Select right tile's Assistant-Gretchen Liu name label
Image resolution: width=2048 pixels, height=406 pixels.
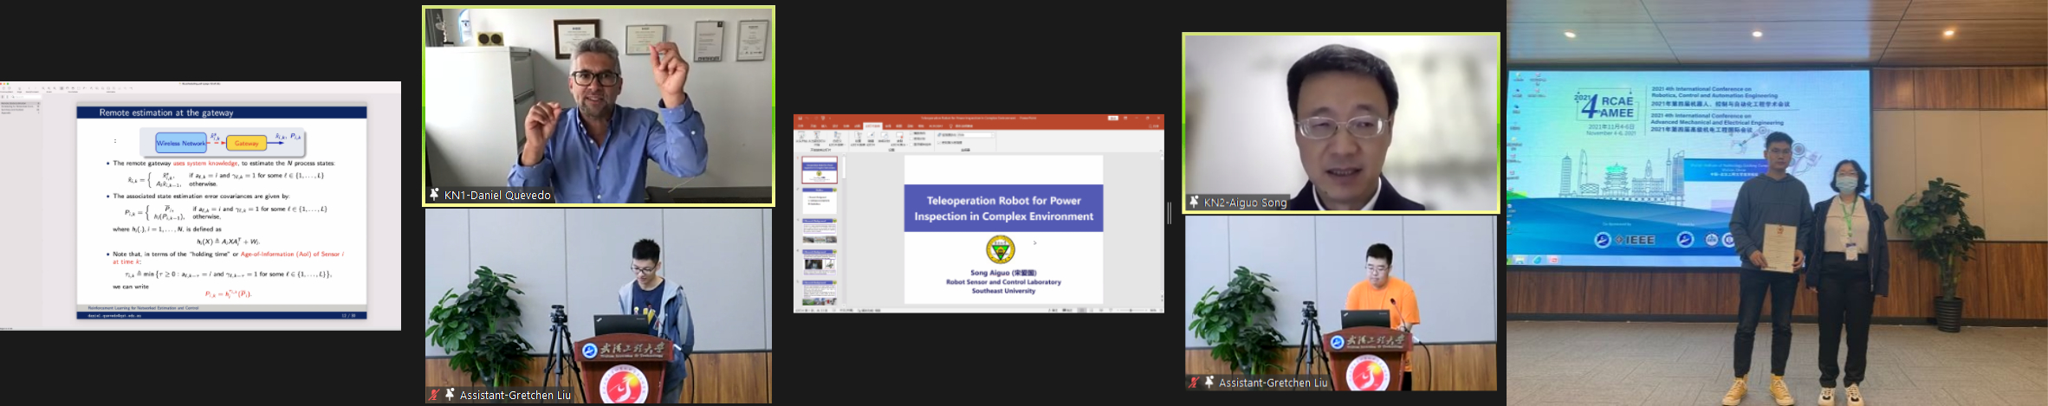pyautogui.click(x=1273, y=382)
